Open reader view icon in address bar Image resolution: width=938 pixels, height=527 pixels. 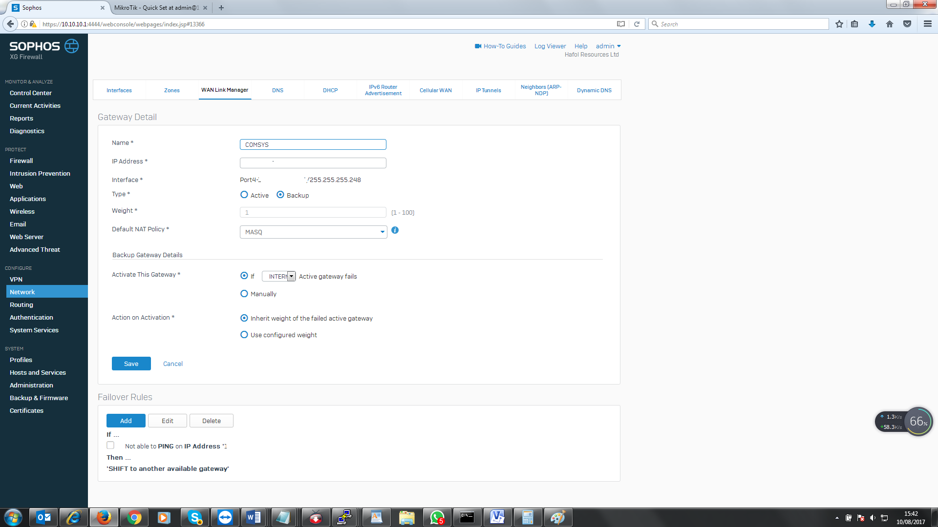coord(620,24)
